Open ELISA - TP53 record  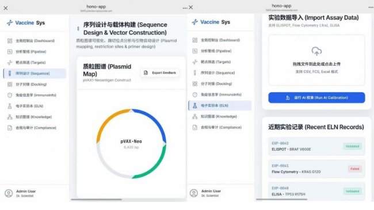pyautogui.click(x=316, y=191)
